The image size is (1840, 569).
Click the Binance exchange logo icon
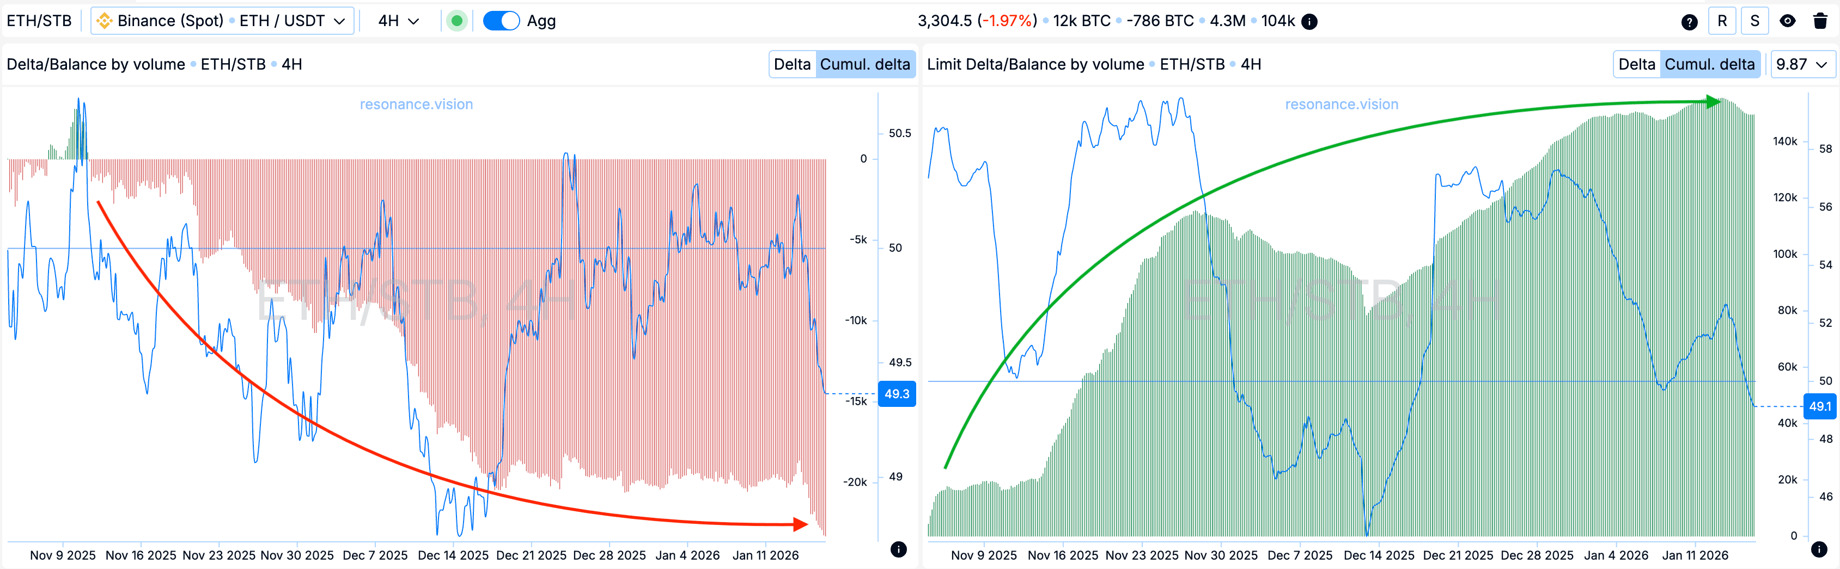(104, 21)
